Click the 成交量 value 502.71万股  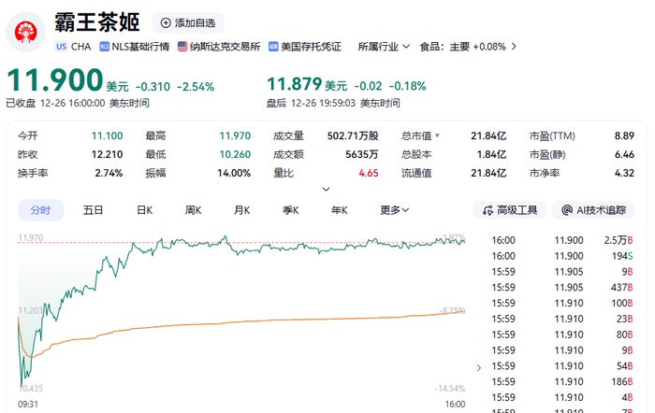[353, 136]
